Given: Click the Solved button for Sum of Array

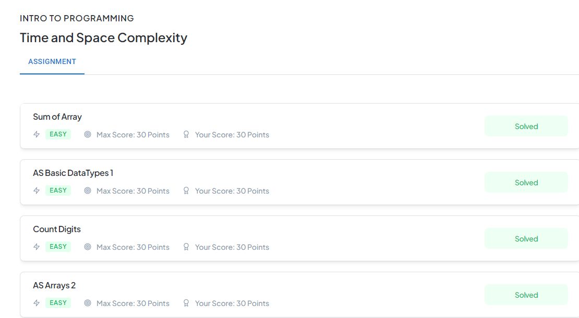Looking at the screenshot, I should [526, 126].
